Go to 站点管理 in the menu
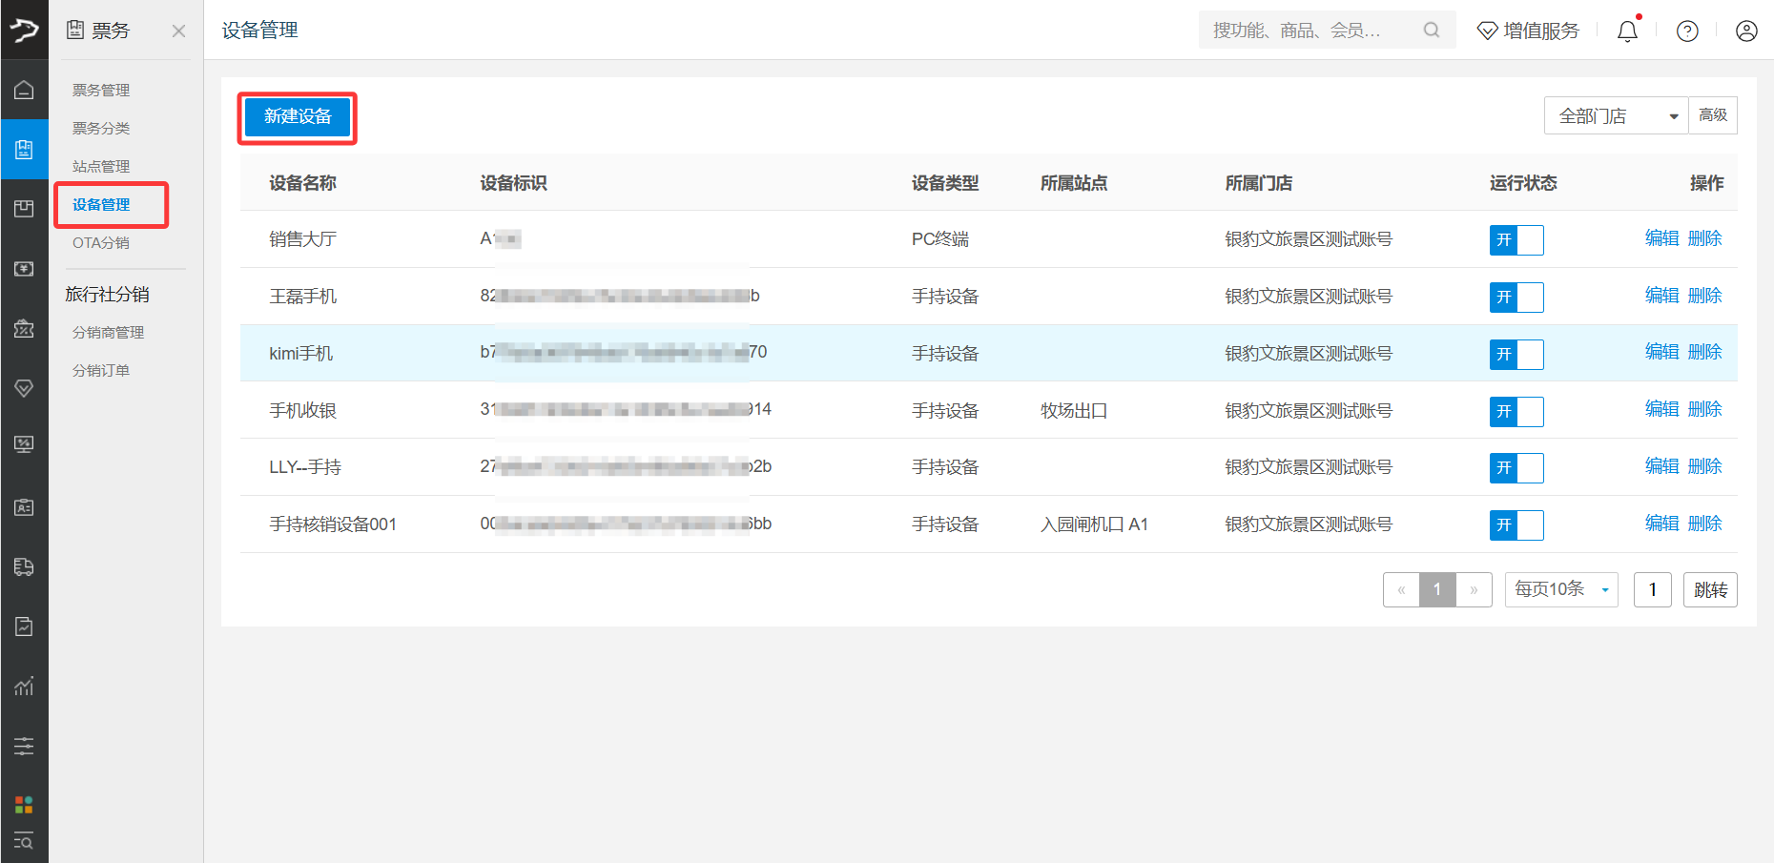Screen dimensions: 1774x863 point(101,166)
